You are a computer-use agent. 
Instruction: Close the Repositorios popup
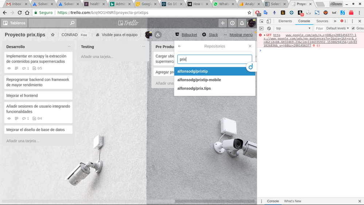click(x=250, y=46)
